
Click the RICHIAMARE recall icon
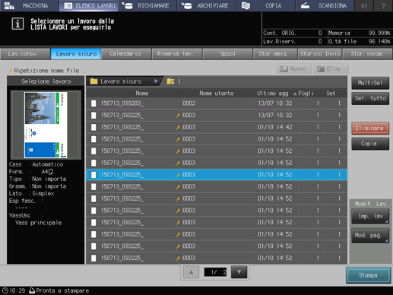[x=127, y=5]
